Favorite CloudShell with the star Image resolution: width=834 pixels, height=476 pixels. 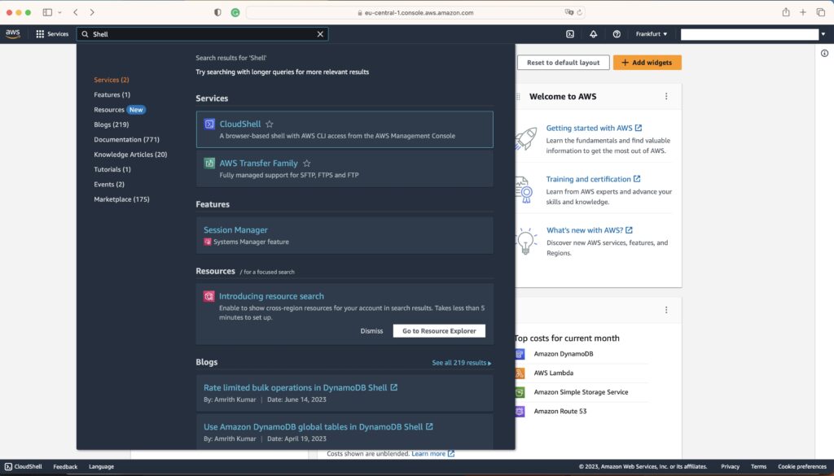pyautogui.click(x=270, y=124)
